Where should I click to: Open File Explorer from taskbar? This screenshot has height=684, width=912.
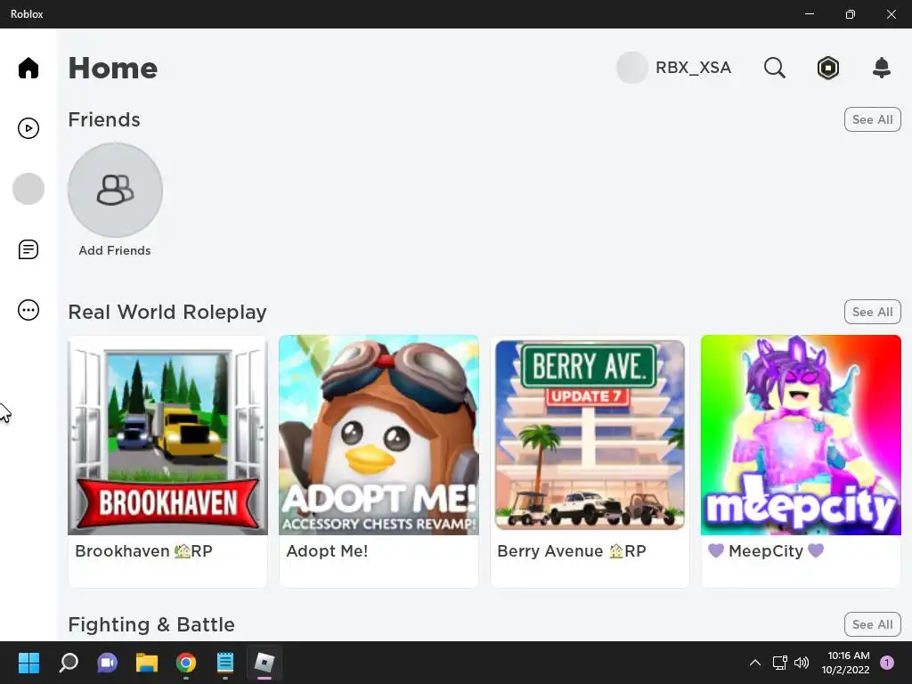[147, 663]
